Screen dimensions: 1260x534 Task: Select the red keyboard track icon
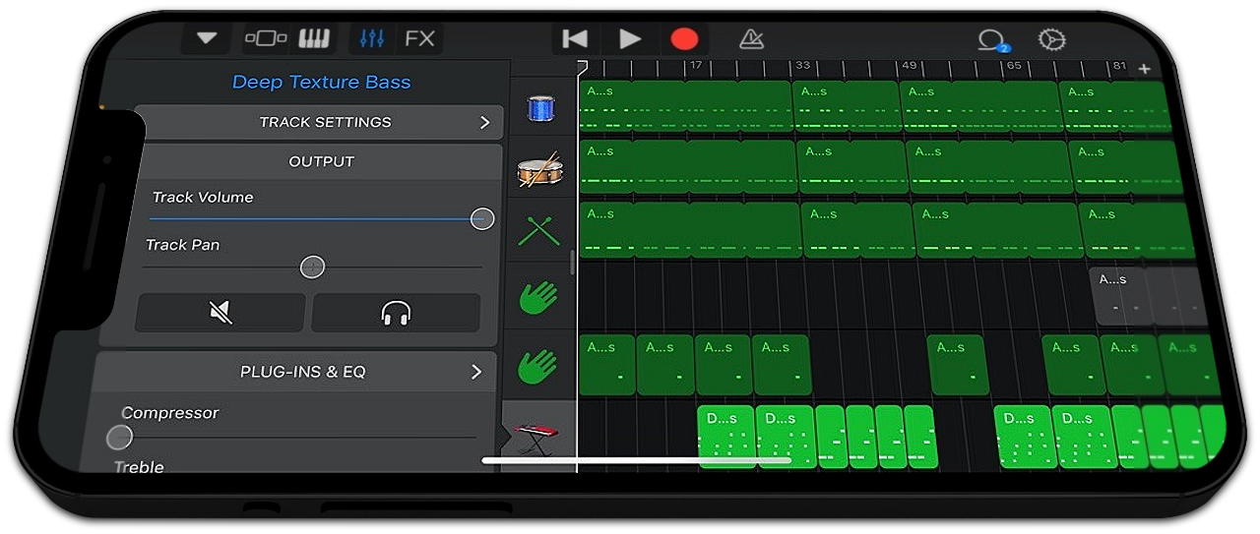pyautogui.click(x=535, y=435)
